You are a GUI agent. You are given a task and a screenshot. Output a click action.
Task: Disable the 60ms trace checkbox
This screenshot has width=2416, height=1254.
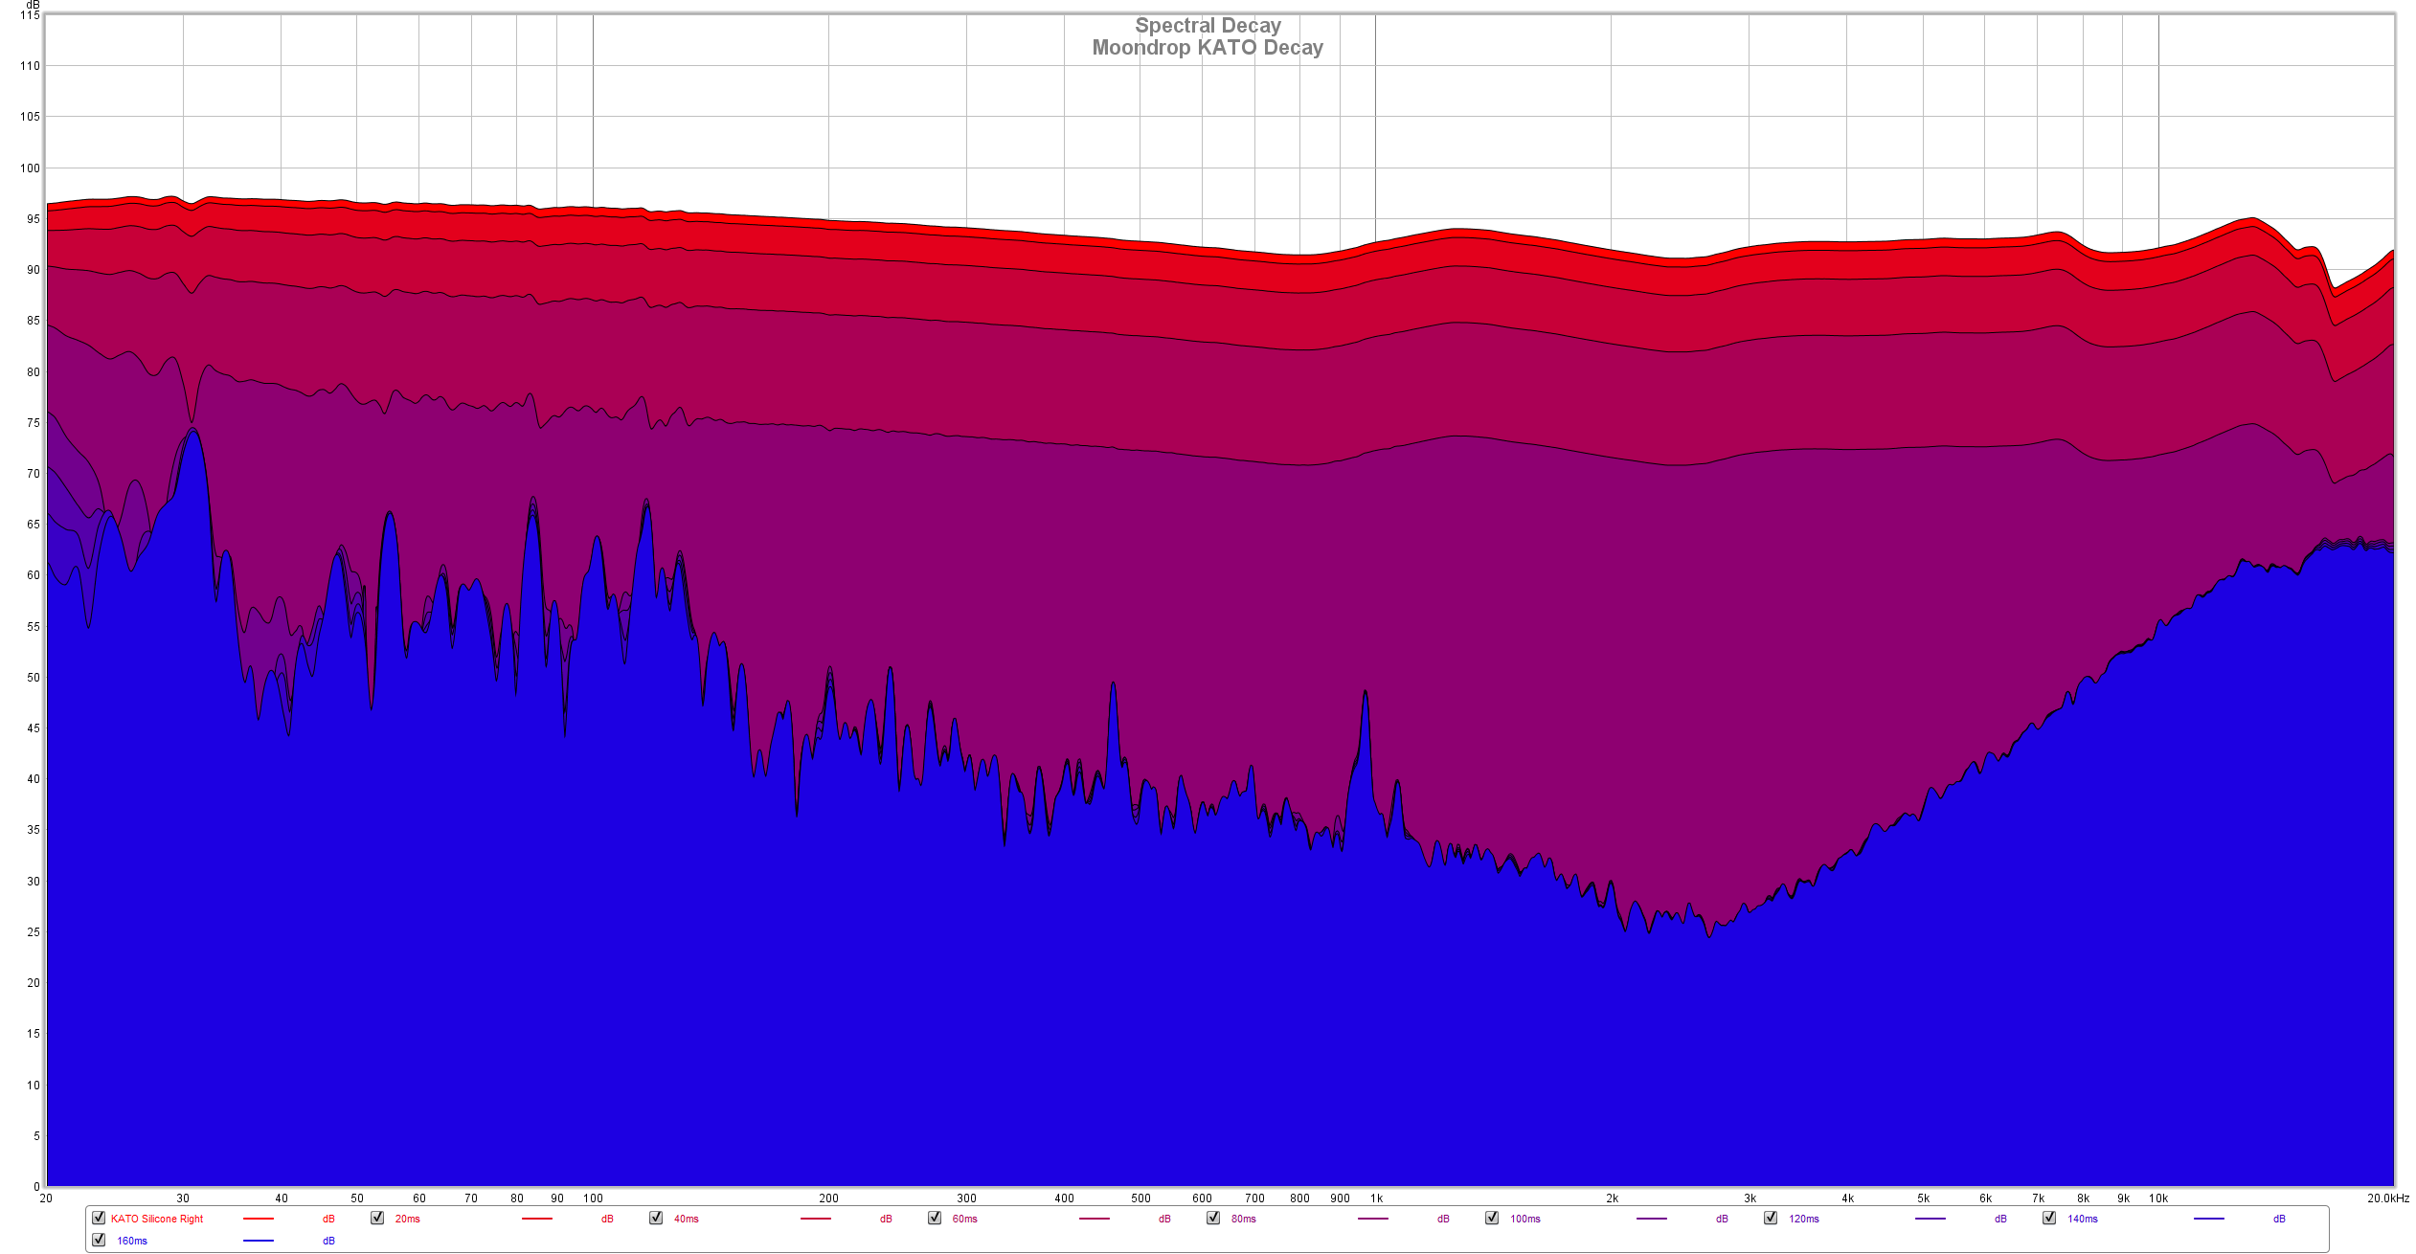[935, 1218]
